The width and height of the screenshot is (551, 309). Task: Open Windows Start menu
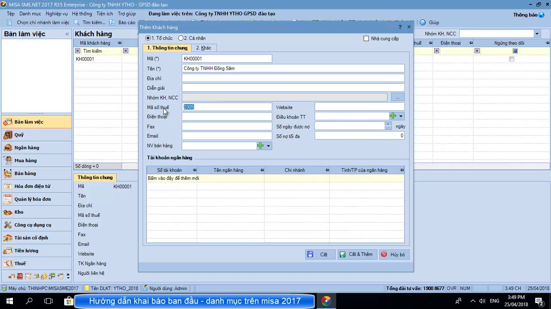pyautogui.click(x=9, y=301)
